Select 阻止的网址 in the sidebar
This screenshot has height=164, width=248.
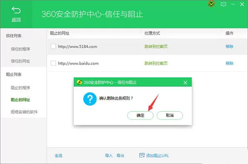click(20, 100)
